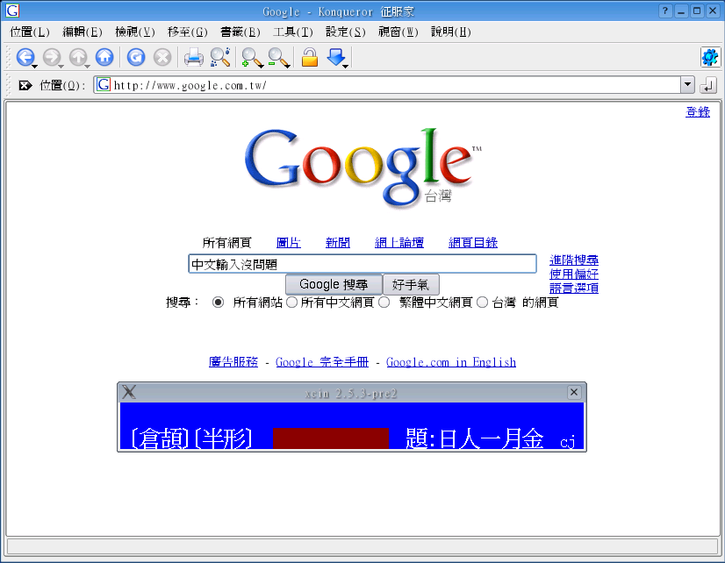Open the download arrow icon's dropdown

click(346, 64)
